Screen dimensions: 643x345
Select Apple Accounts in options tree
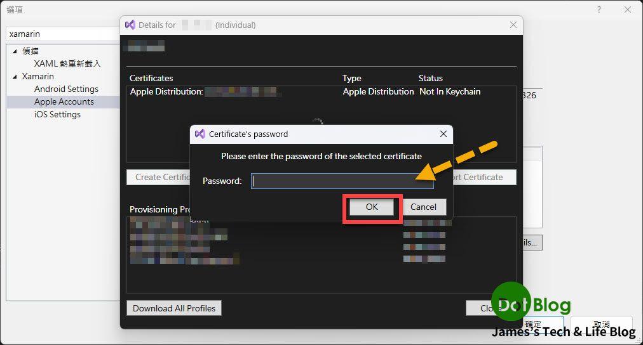[x=64, y=101]
